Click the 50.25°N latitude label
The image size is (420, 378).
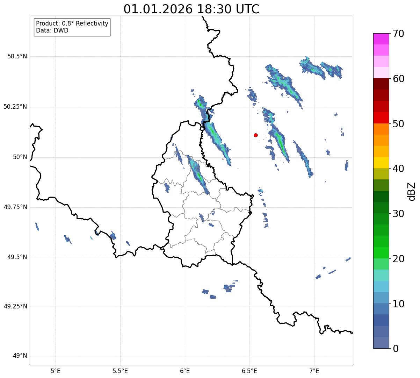[x=15, y=107]
